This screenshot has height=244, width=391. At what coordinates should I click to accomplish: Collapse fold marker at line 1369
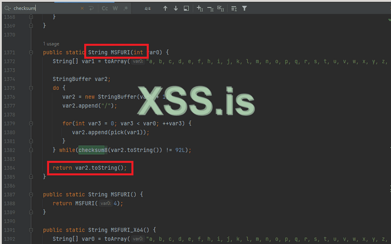[x=31, y=26]
